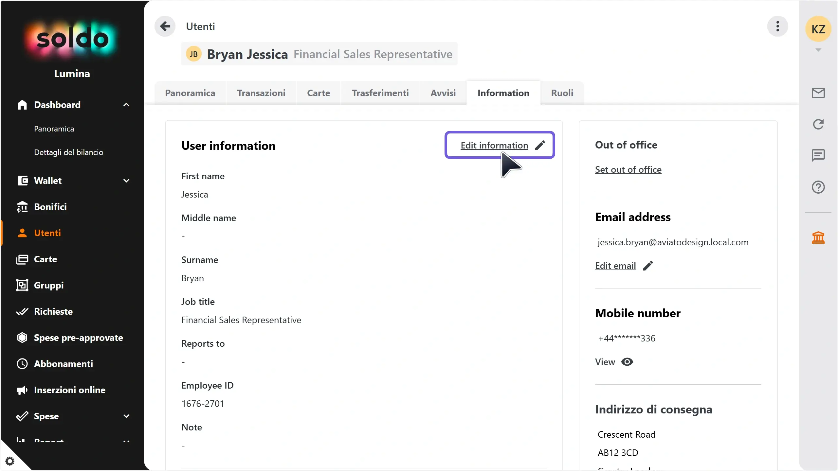Expand the Spese section chevron

pyautogui.click(x=126, y=416)
